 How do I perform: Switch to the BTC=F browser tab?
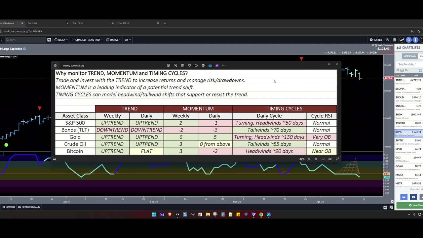(138, 23)
